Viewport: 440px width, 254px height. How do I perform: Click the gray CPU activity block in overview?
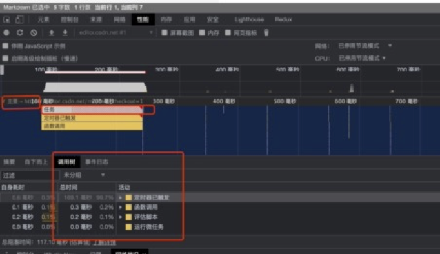[95, 87]
